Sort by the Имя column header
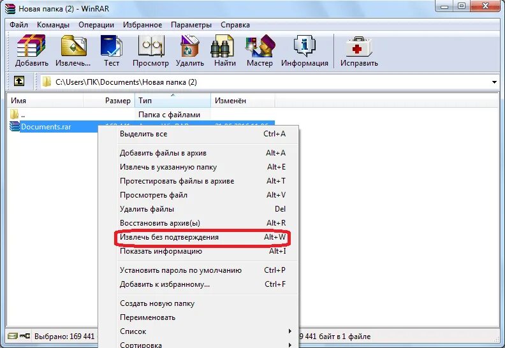This screenshot has height=348, width=505. click(45, 101)
